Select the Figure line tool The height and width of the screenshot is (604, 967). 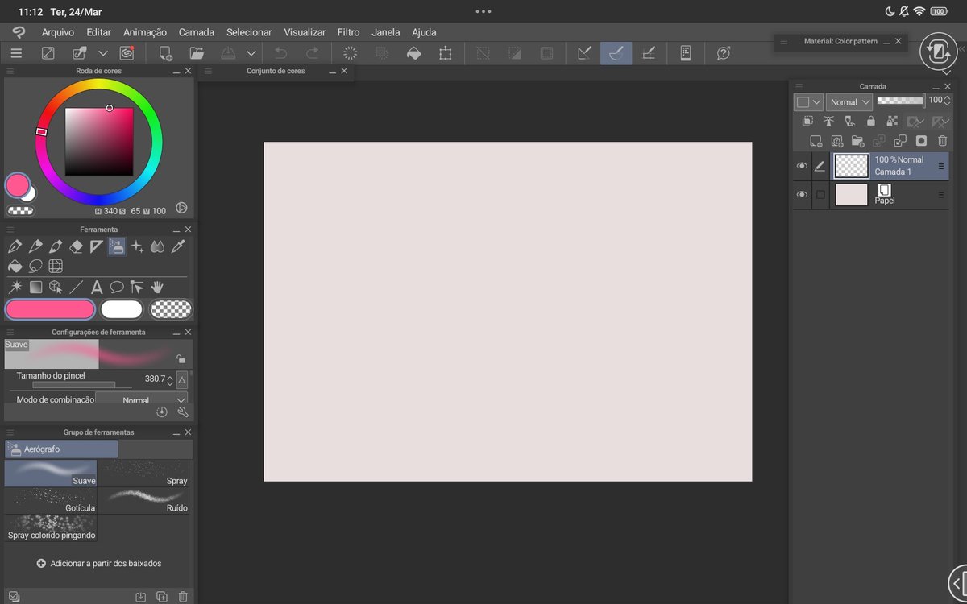coord(77,287)
